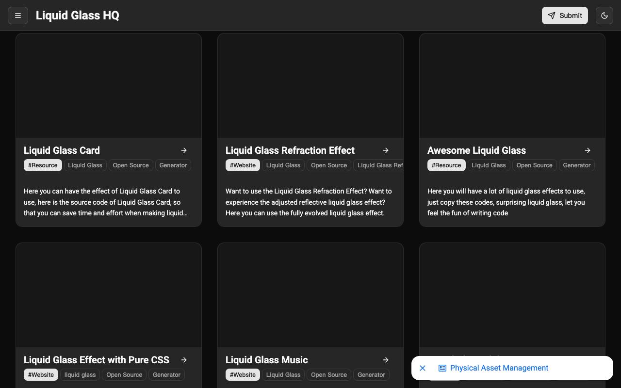Image resolution: width=621 pixels, height=388 pixels.
Task: Select Liquid Glass Ref tag on Refraction card
Action: pyautogui.click(x=379, y=165)
